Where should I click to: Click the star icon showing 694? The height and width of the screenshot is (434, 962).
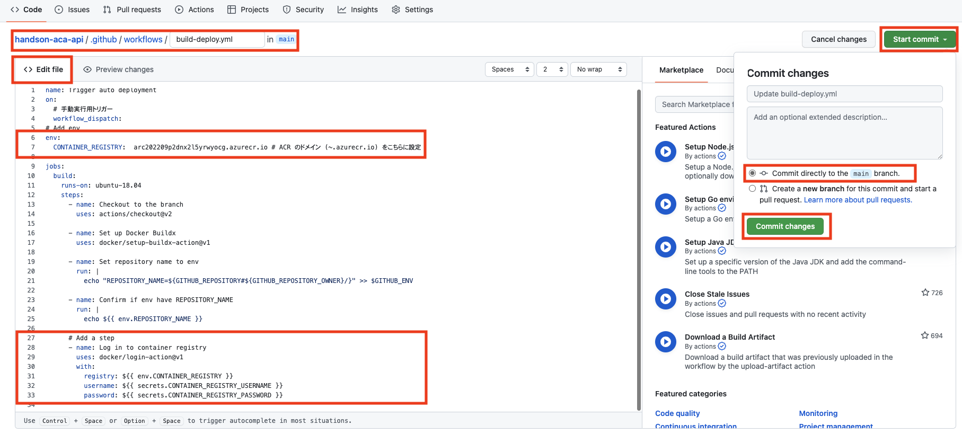925,335
